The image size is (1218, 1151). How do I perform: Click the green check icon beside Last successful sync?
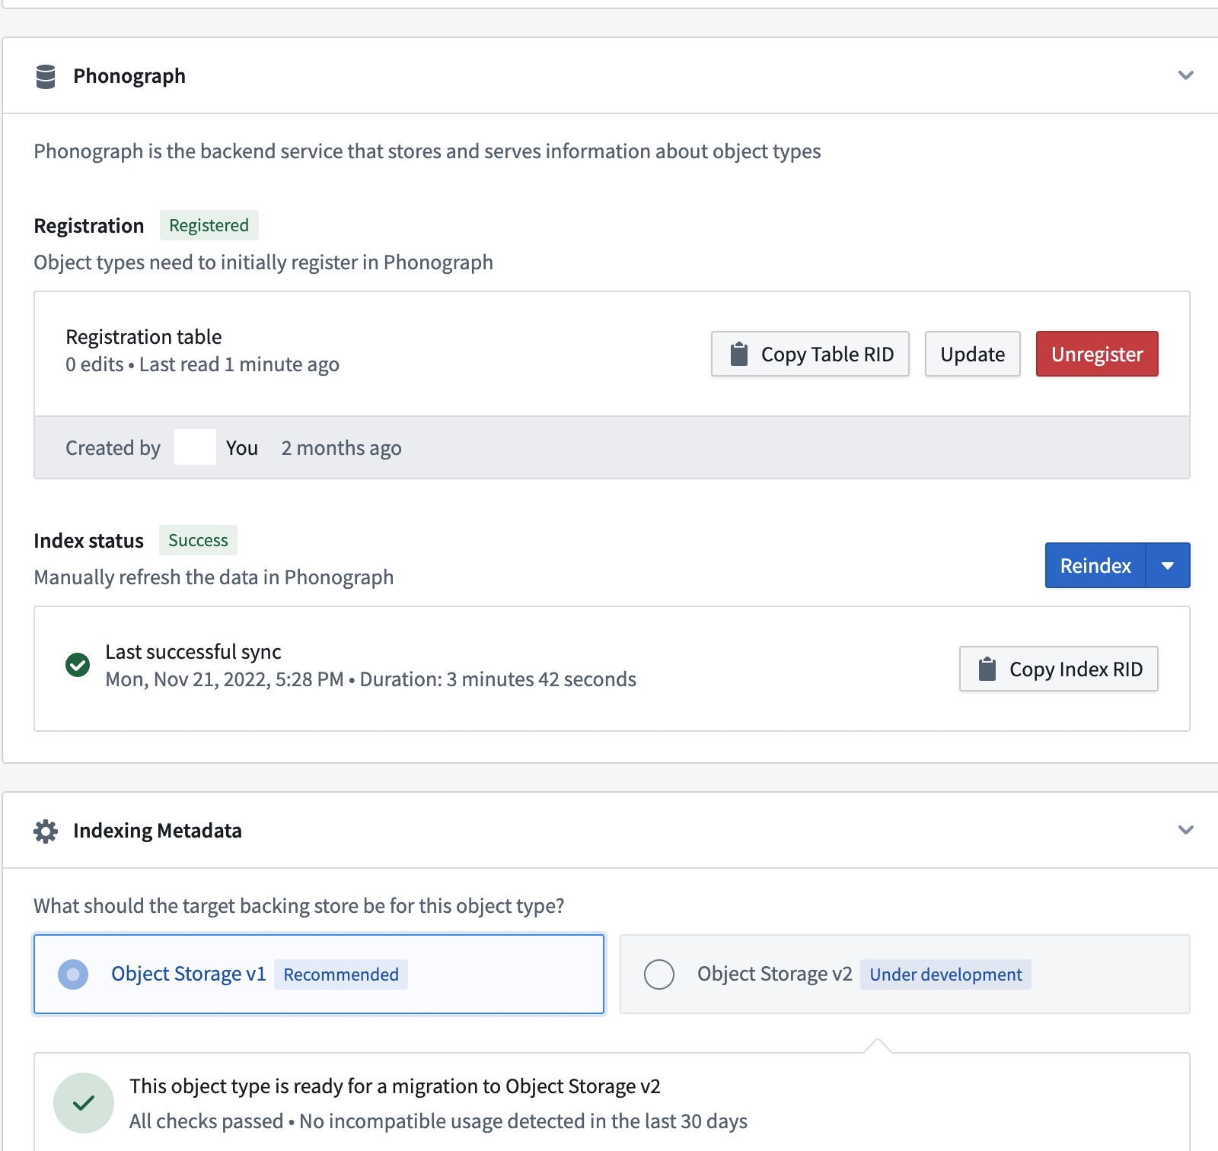[x=78, y=665]
